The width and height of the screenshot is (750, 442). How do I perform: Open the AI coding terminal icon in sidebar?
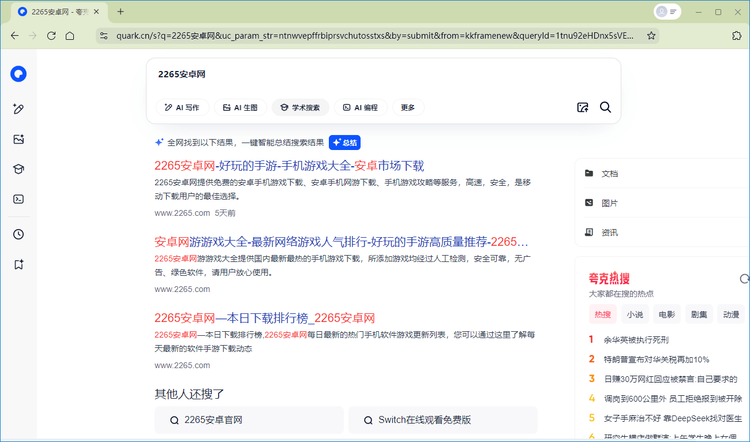18,199
